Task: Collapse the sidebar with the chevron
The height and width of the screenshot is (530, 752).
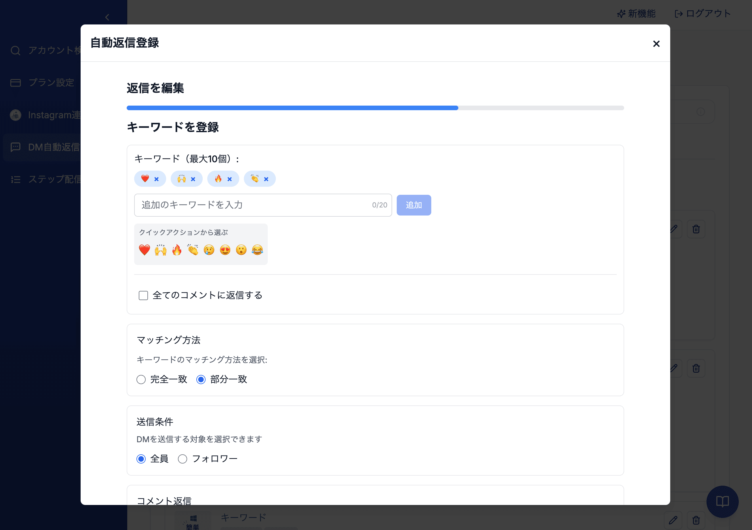Action: [x=107, y=17]
